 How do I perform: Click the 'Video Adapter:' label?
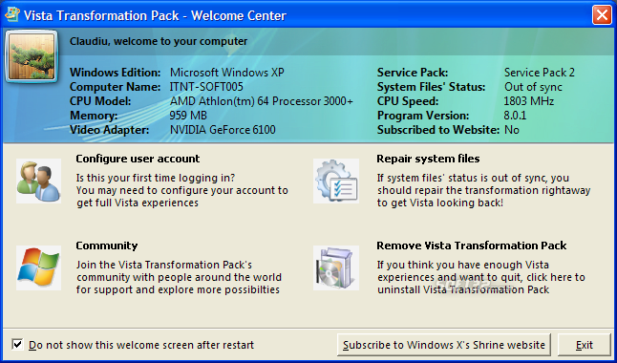[110, 130]
